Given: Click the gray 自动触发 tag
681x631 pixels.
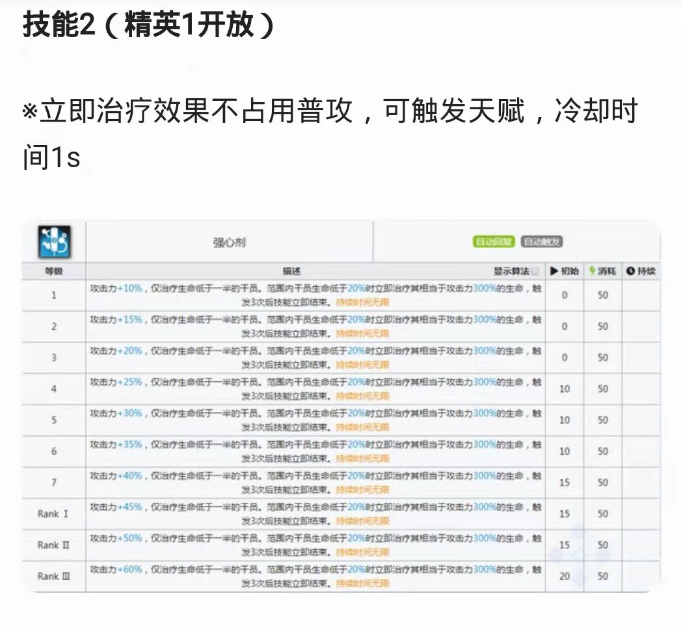Looking at the screenshot, I should pyautogui.click(x=542, y=241).
